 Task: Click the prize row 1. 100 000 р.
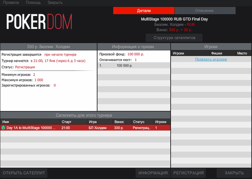pyautogui.click(x=134, y=66)
